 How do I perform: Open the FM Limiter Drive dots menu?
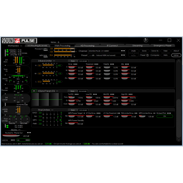136,113
